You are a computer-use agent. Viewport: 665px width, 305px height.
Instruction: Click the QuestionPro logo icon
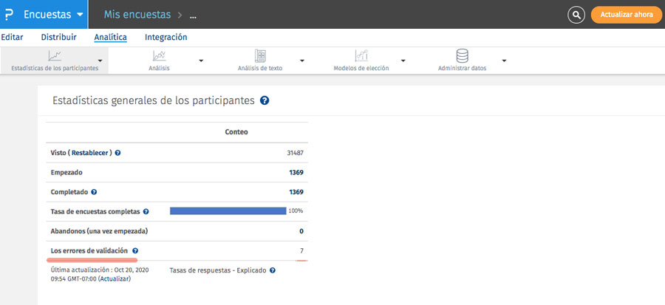click(x=9, y=14)
